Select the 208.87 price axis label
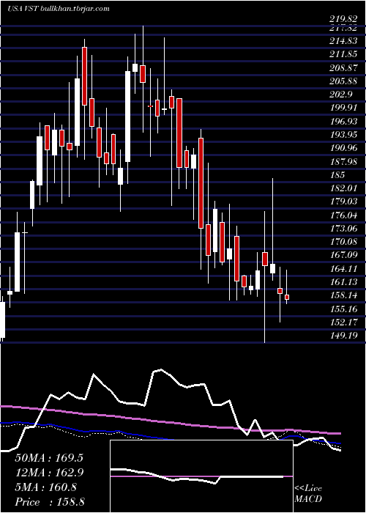Image resolution: width=366 pixels, height=513 pixels. (343, 67)
